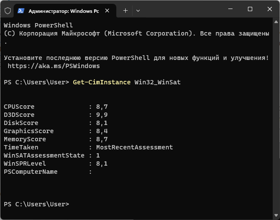The image size is (280, 220).
Task: Click the Windows PowerShell header text
Action: (x=38, y=25)
